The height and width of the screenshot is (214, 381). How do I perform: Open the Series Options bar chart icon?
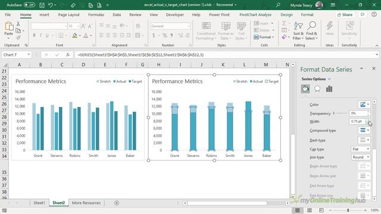coord(329,89)
